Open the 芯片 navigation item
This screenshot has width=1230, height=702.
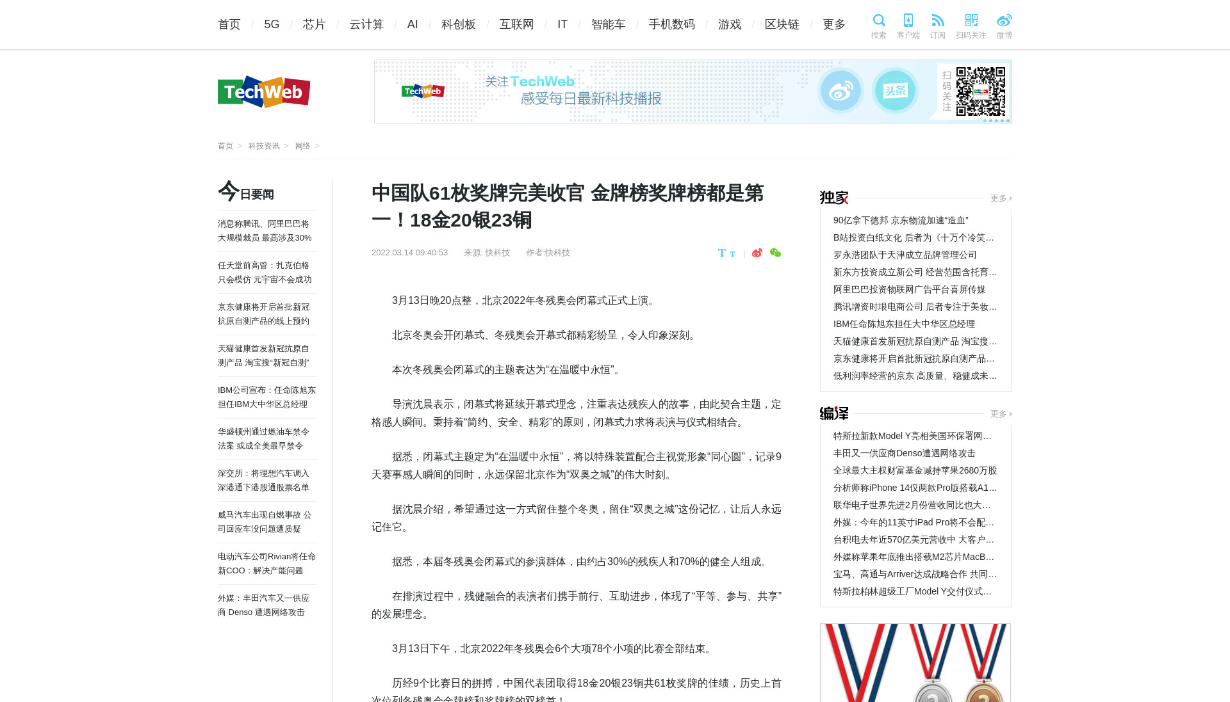(315, 24)
